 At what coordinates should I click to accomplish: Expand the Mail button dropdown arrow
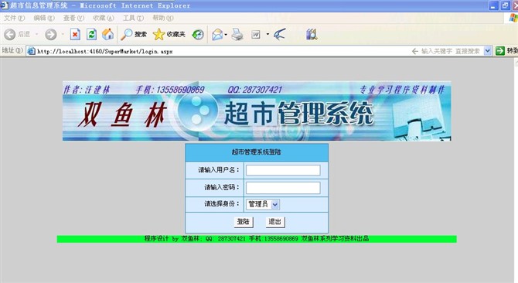226,34
